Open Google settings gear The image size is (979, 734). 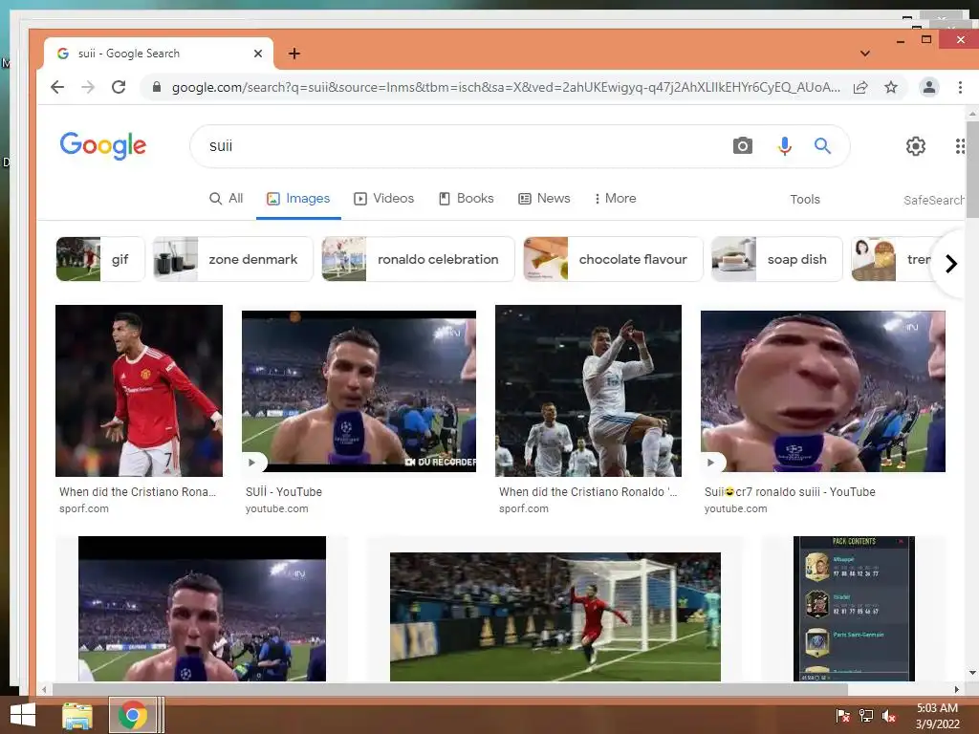coord(915,146)
